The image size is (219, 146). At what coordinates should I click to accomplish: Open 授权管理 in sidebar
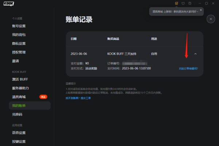coord(19,52)
